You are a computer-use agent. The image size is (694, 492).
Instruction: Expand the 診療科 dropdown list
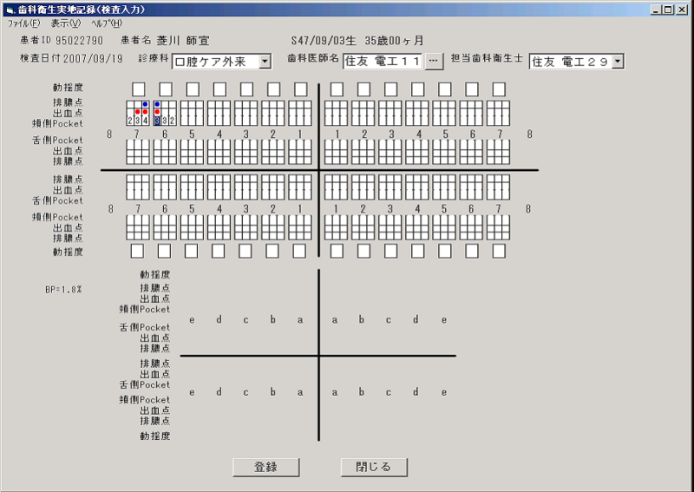coord(265,62)
